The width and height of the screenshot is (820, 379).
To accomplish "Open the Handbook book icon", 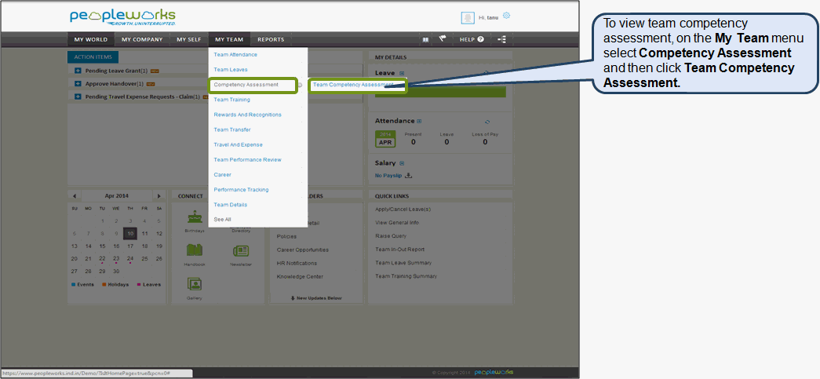I will [195, 251].
